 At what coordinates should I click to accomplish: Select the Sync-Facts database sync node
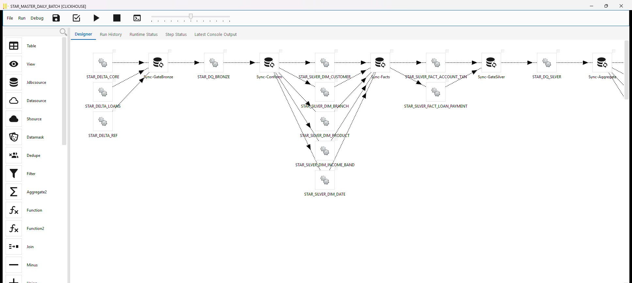pyautogui.click(x=380, y=63)
